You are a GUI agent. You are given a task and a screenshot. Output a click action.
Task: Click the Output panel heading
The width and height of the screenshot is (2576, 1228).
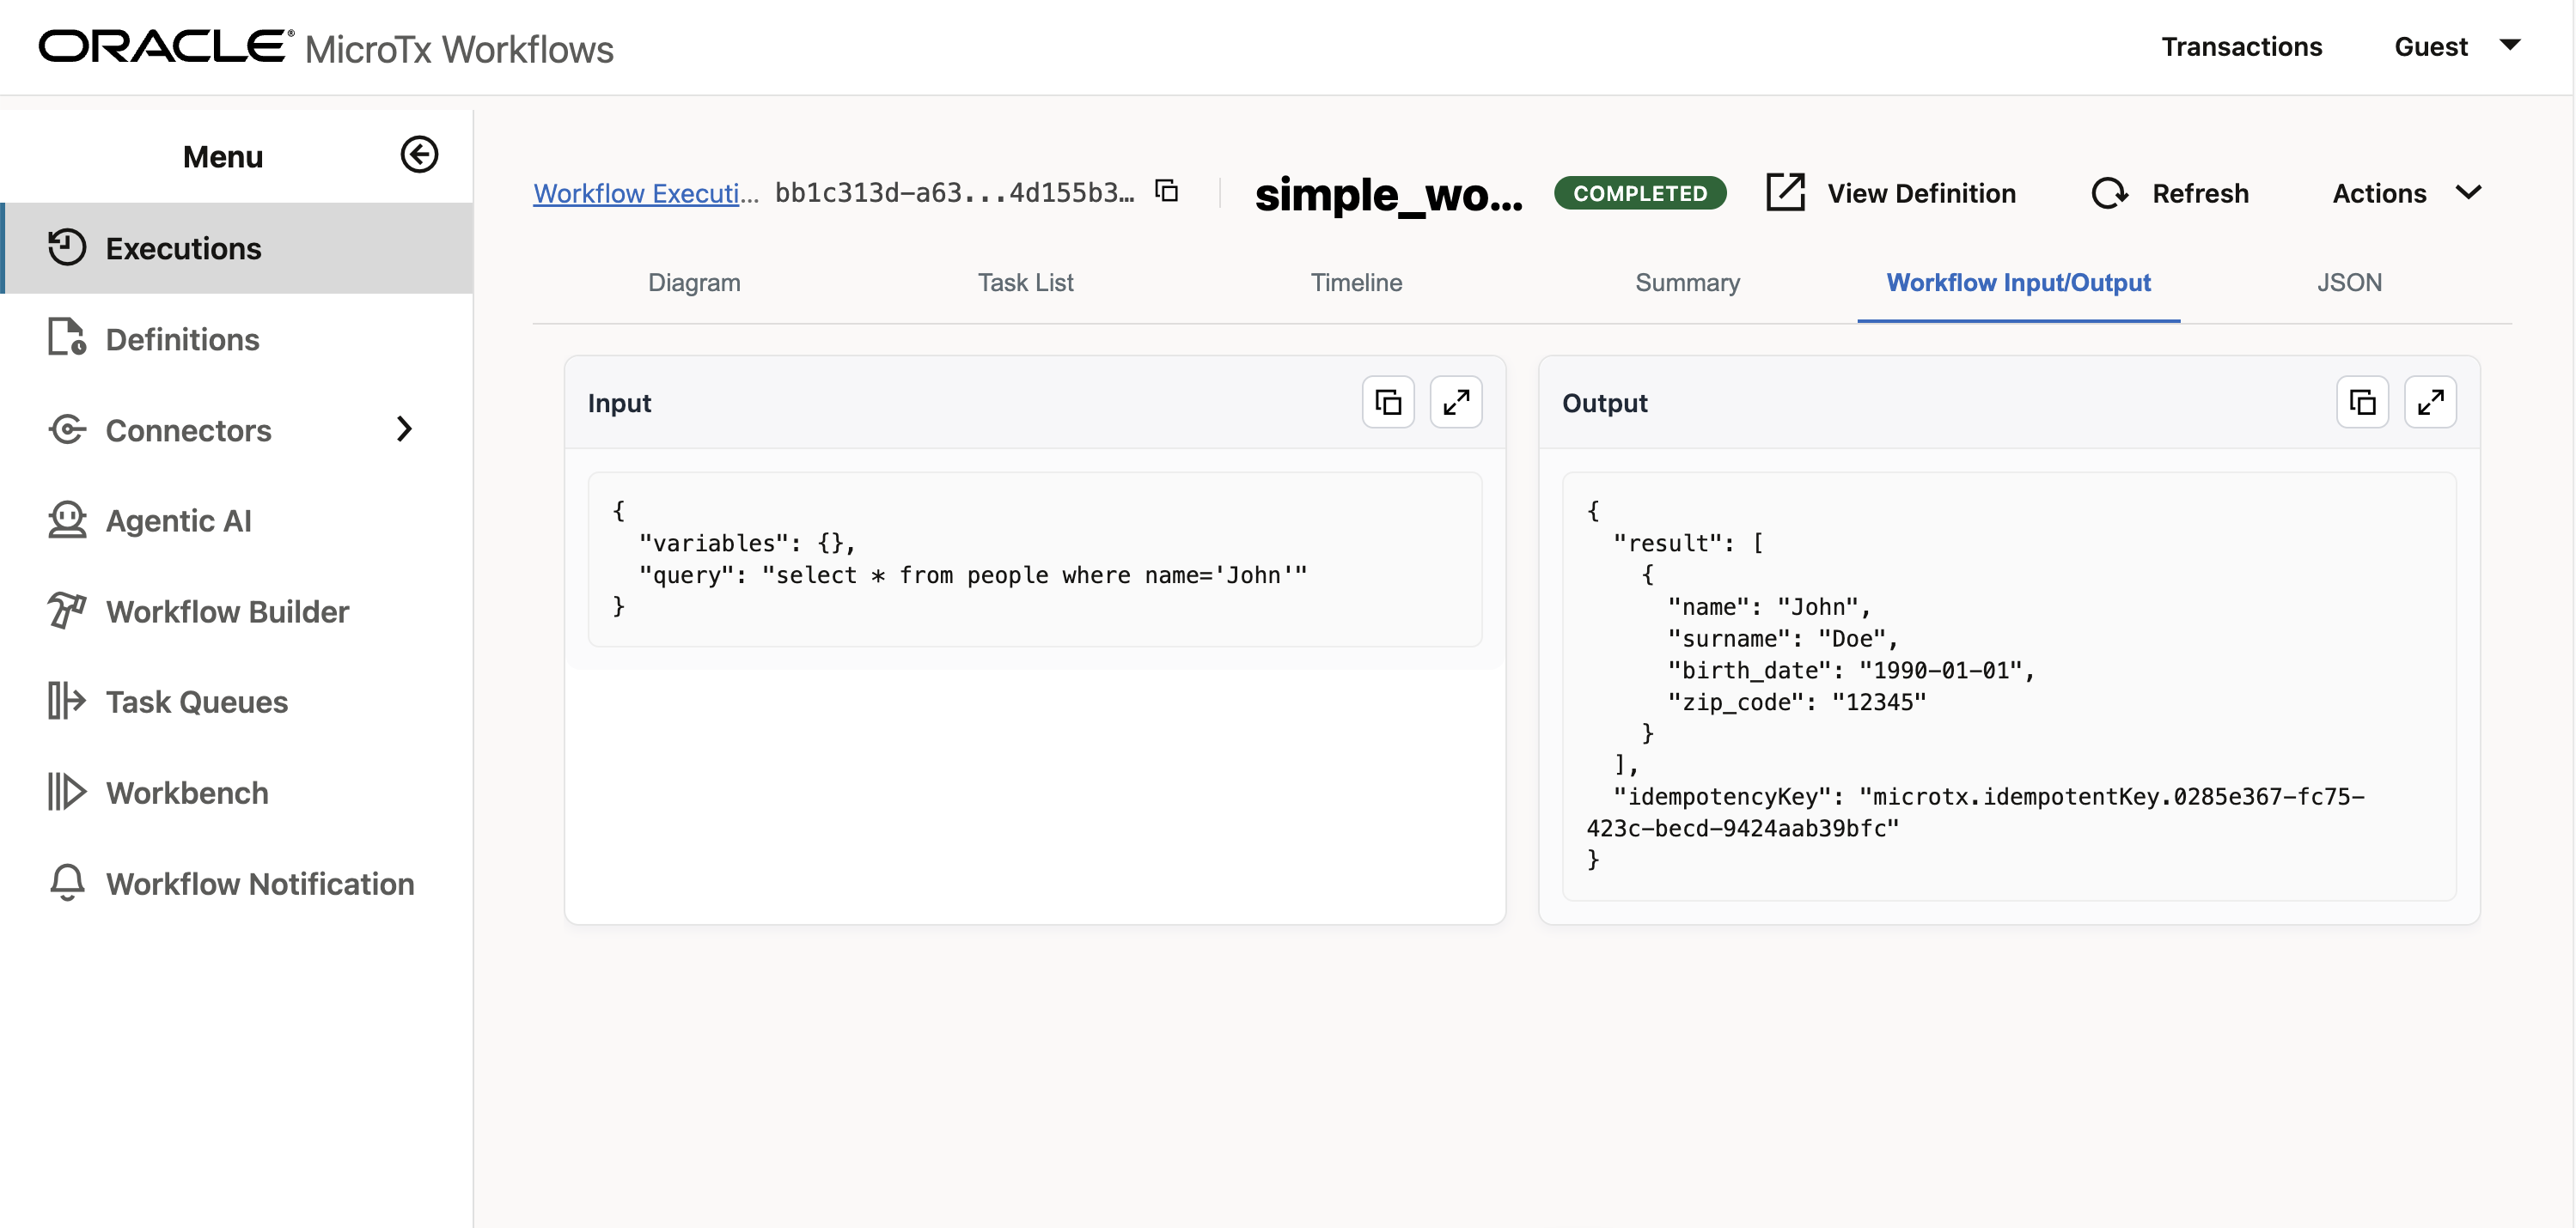click(x=1604, y=403)
